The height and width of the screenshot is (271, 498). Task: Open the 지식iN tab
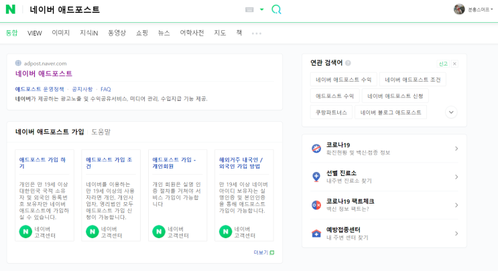click(x=89, y=33)
